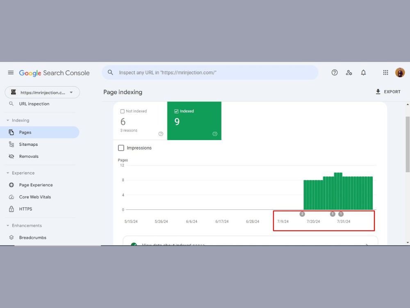Click the Sitemaps tree icon

coord(11,144)
